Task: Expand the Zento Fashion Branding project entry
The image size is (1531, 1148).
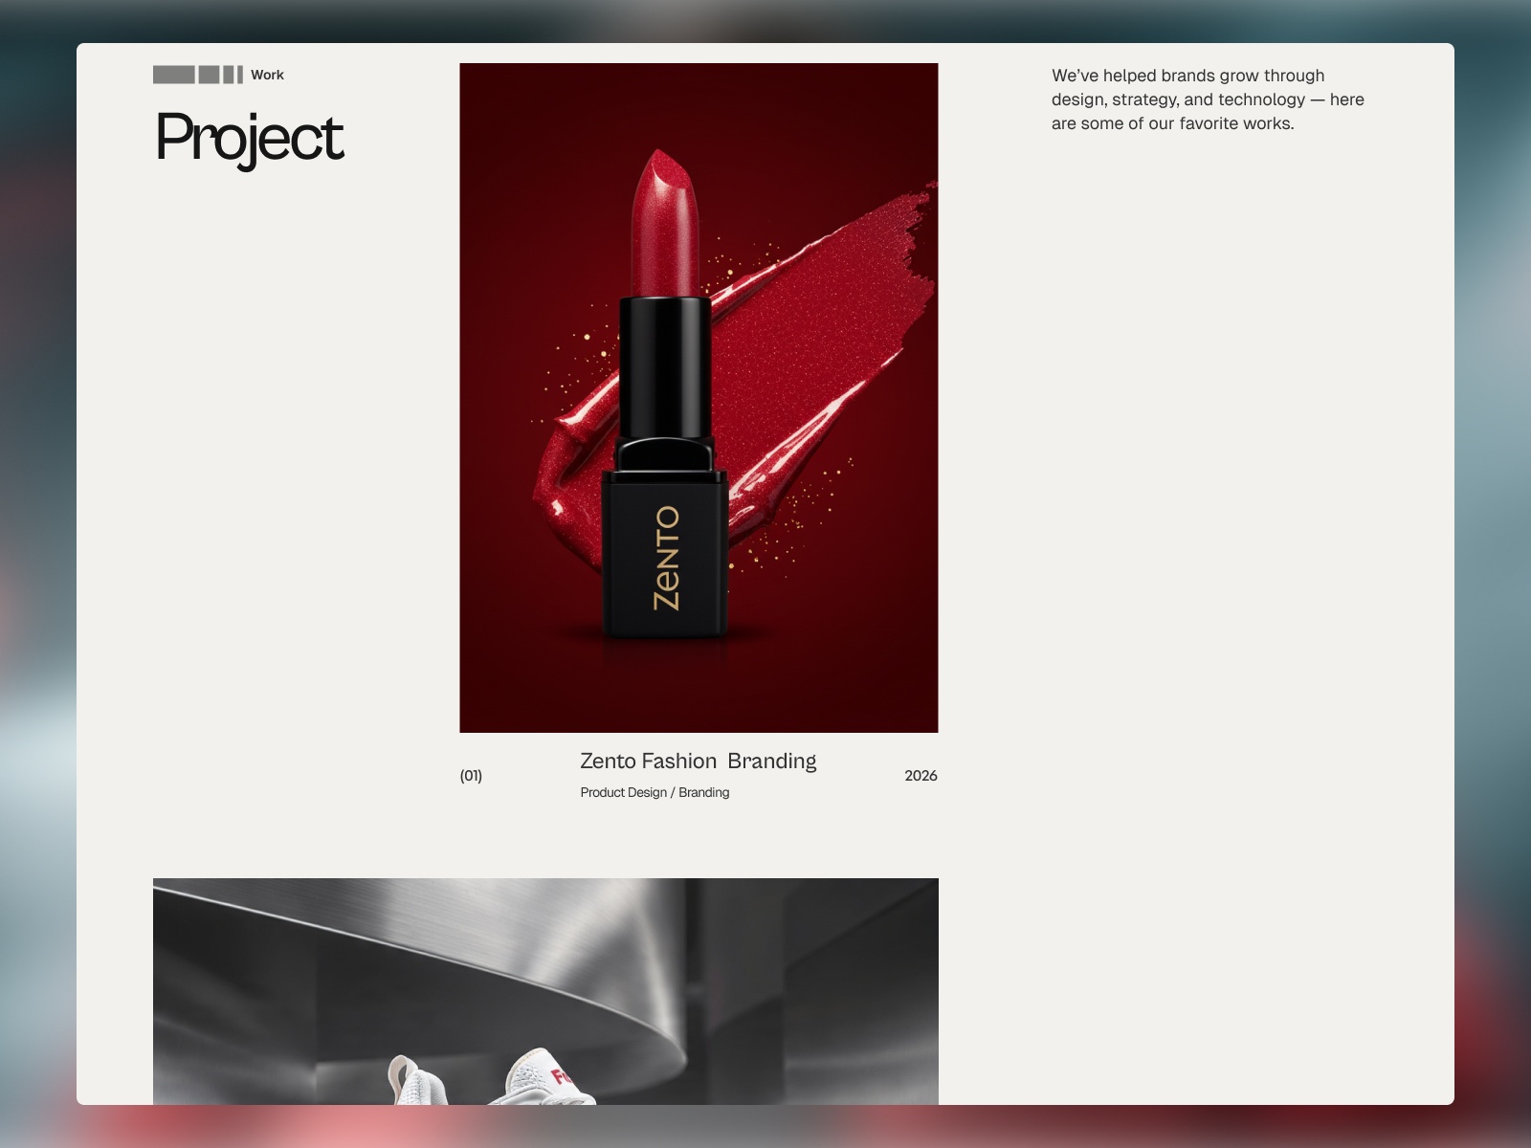Action: (x=699, y=762)
